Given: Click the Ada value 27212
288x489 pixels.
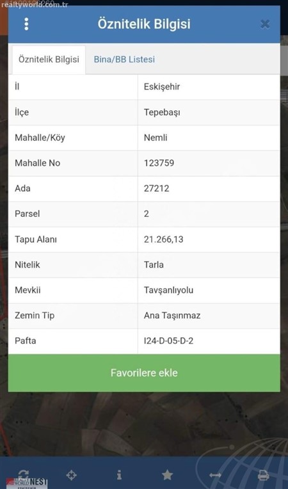Looking at the screenshot, I should [x=156, y=188].
